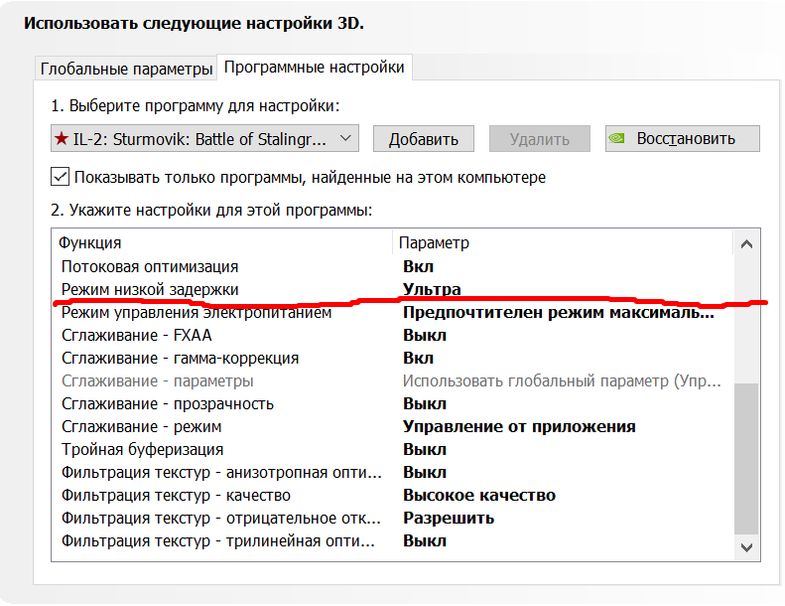Viewport: 785px width, 606px height.
Task: Click the settings list scrollbar thumb
Action: point(746,459)
